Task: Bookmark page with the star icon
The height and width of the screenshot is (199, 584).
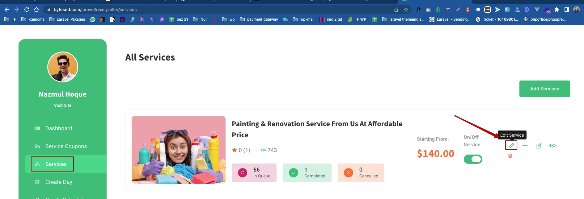Action: (406, 10)
